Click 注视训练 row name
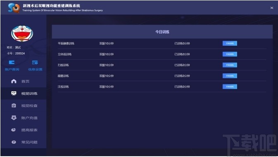278x157 pixels. [63, 87]
